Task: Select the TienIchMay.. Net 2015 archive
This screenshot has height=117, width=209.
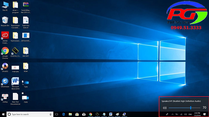Action: 26,7
